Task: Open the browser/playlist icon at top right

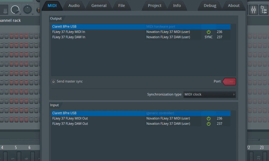Action: (264, 10)
